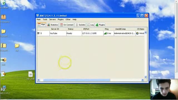This screenshot has width=178, height=100.
Task: Click the horizontal scrollbar thumb
Action: tap(77, 80)
